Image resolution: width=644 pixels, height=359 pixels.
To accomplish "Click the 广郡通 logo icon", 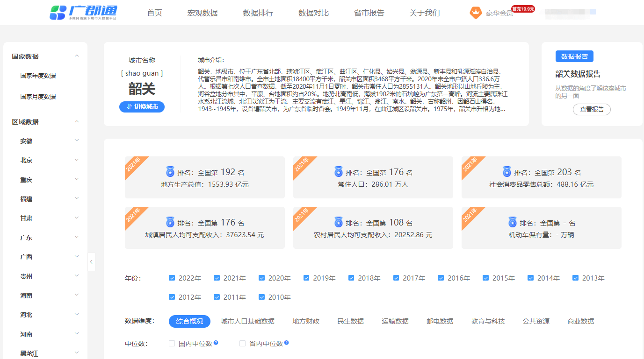I will point(58,13).
